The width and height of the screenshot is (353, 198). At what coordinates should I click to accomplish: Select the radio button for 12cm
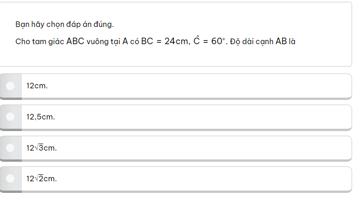11,86
